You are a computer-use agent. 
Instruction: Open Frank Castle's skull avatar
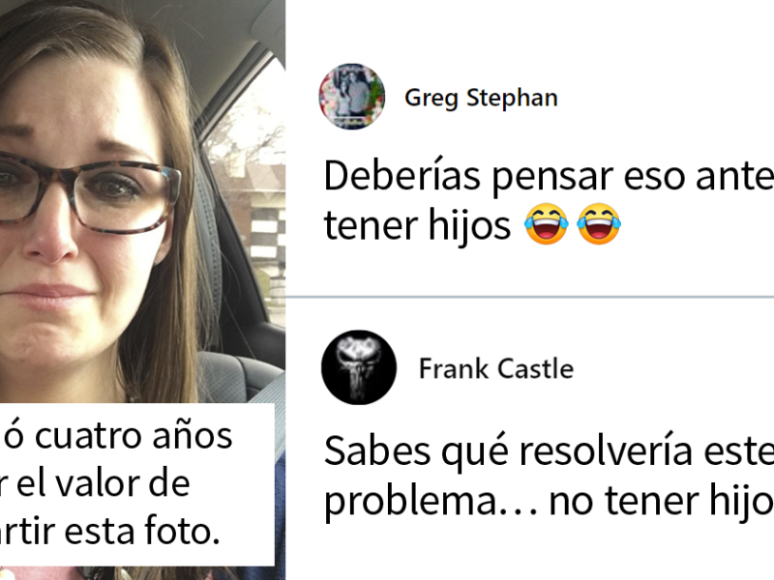359,367
